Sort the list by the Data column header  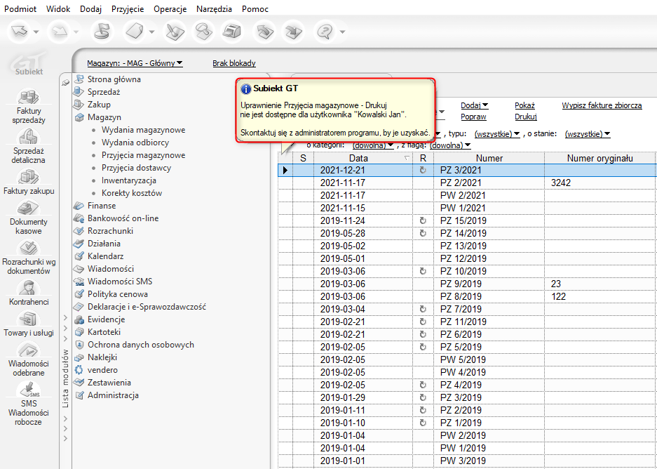pyautogui.click(x=358, y=159)
